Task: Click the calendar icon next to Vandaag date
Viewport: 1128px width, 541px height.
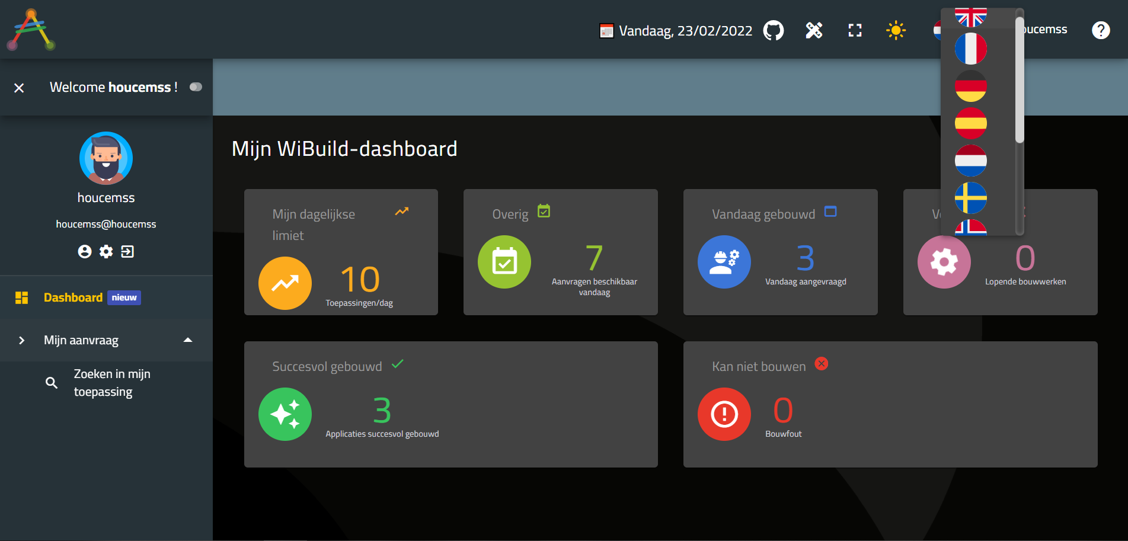Action: coord(606,31)
